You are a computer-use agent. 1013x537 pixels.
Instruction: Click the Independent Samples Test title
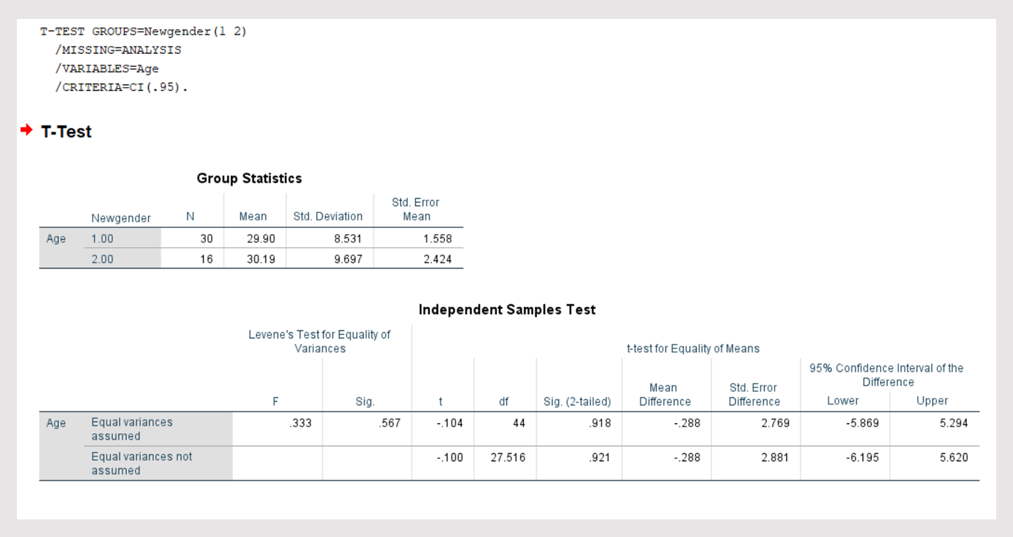tap(507, 310)
